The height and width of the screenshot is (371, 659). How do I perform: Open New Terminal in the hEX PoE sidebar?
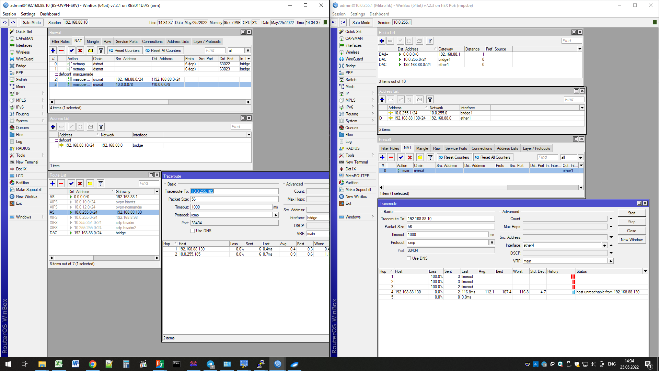click(356, 162)
